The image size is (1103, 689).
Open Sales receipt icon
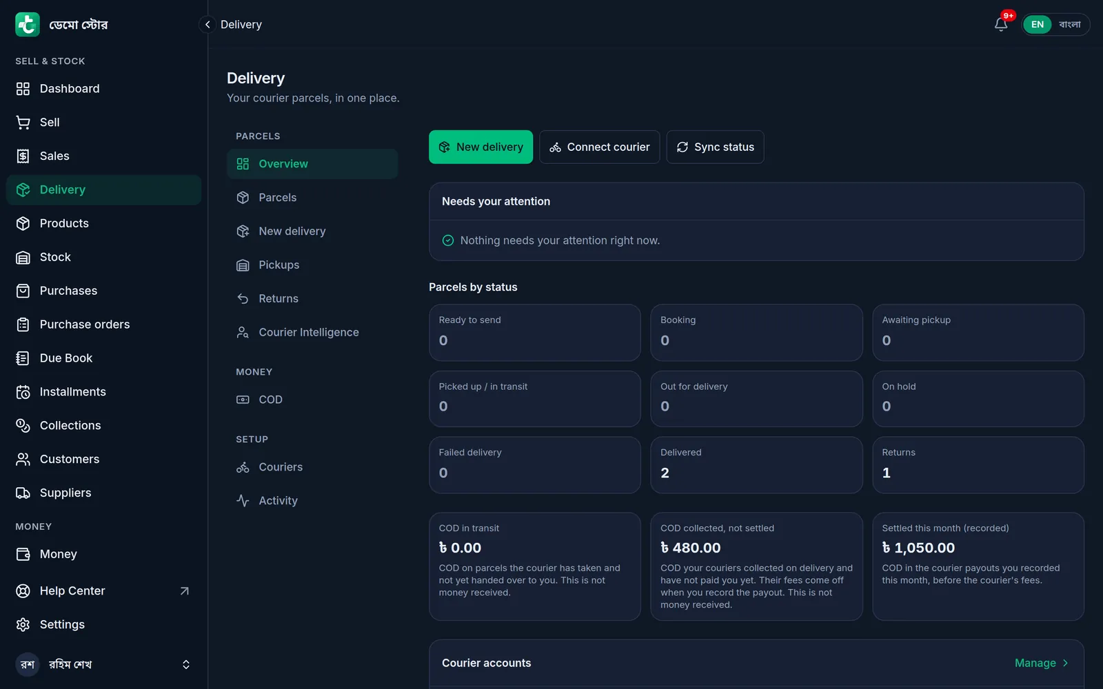(23, 156)
